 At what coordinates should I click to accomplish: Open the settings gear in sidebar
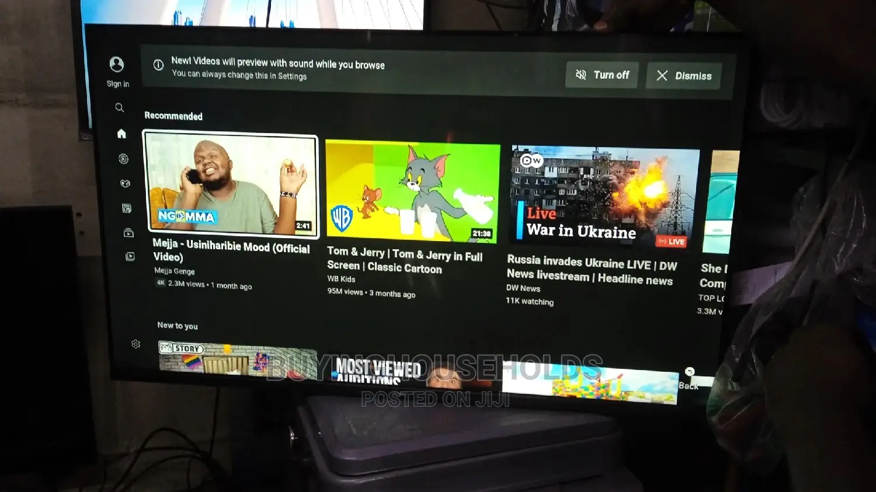pos(135,344)
